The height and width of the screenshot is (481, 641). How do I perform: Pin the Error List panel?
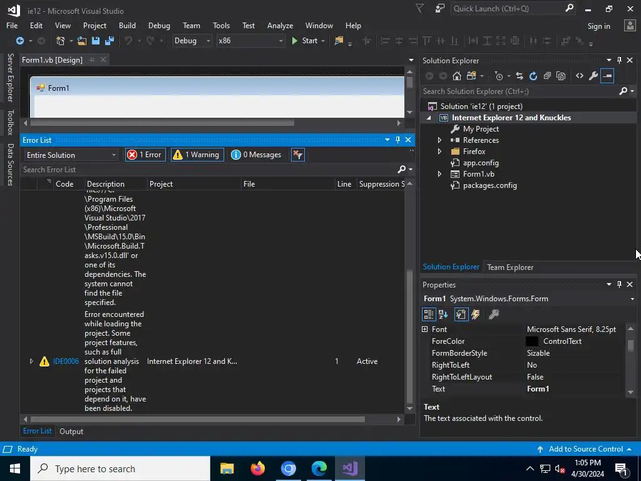click(397, 140)
